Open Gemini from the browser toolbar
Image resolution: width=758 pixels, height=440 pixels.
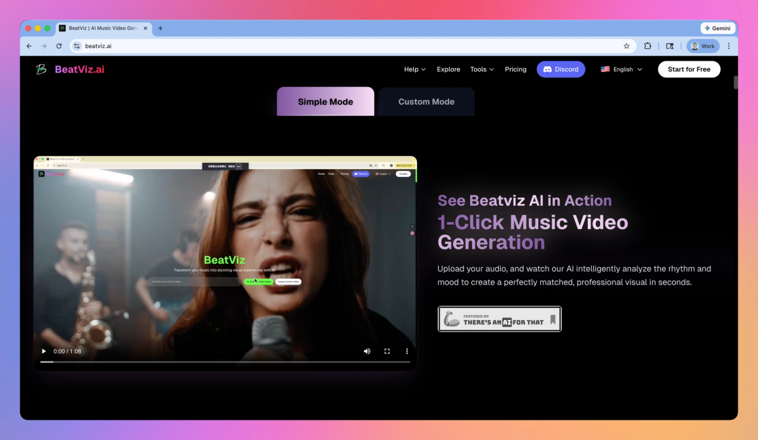click(x=718, y=28)
